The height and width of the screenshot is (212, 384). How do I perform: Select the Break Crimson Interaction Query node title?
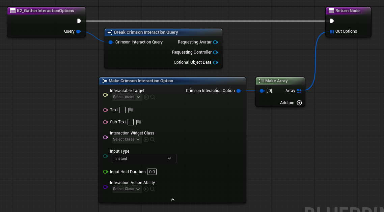click(x=146, y=32)
